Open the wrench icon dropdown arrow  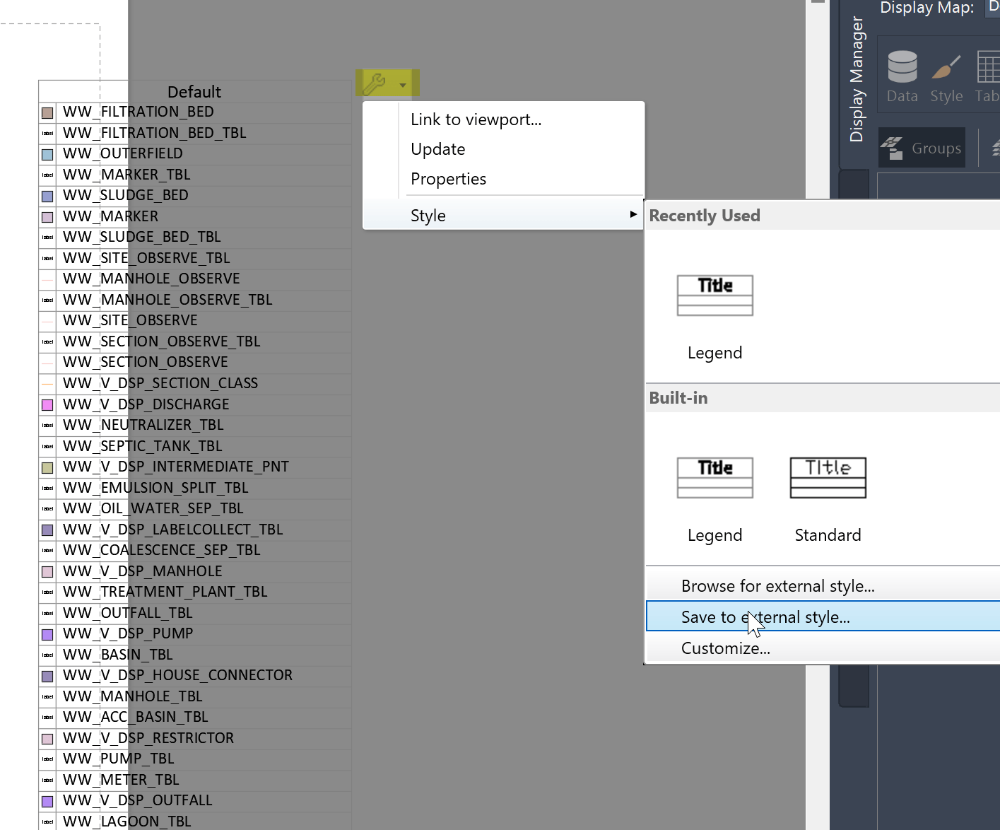[x=402, y=83]
